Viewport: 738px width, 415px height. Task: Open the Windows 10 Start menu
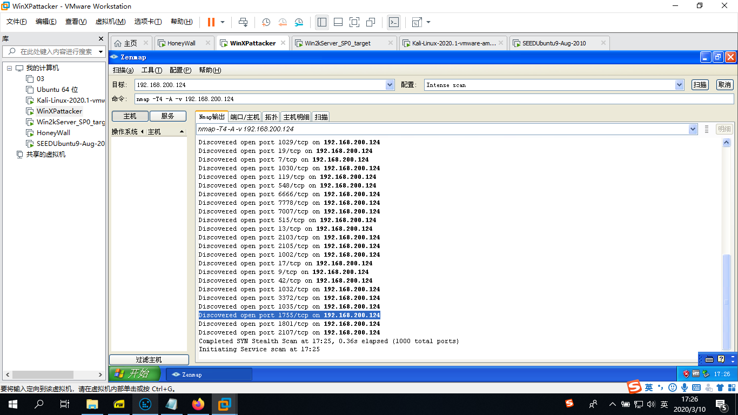click(13, 404)
